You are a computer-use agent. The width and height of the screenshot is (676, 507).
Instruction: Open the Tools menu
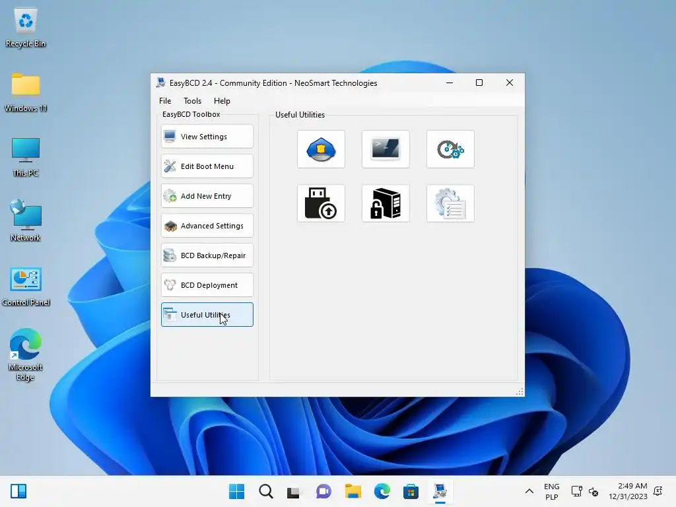(192, 101)
